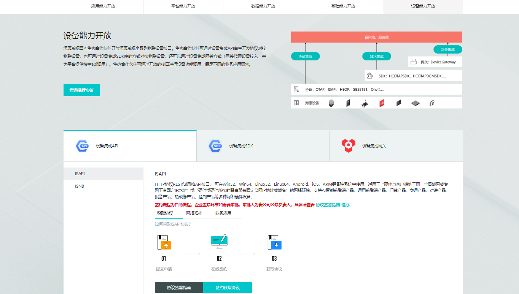The height and width of the screenshot is (294, 519).
Task: Click the 查询推荐协议 button
Action: (x=81, y=90)
